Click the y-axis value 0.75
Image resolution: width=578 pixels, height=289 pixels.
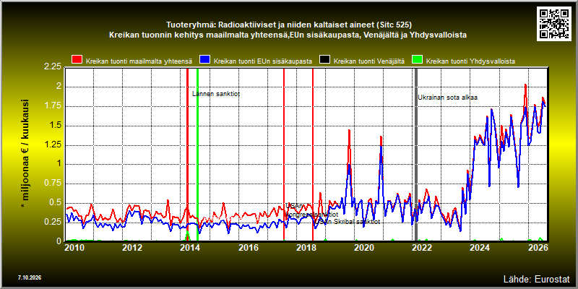coord(53,184)
